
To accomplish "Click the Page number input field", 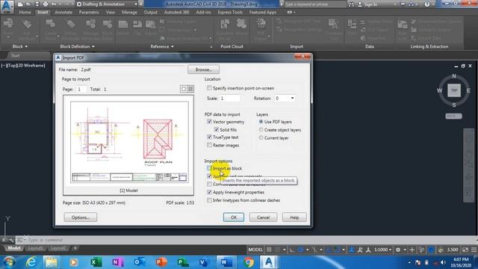I will point(81,89).
